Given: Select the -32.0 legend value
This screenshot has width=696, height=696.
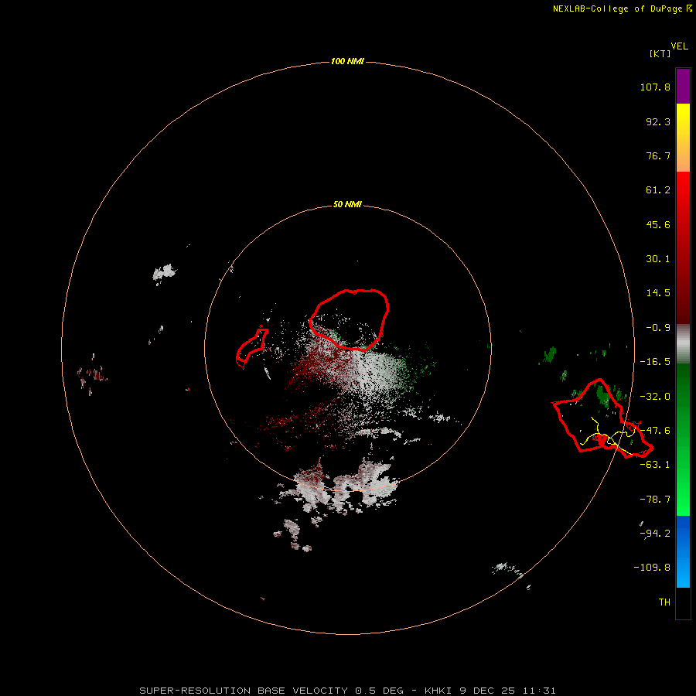Looking at the screenshot, I should 655,397.
